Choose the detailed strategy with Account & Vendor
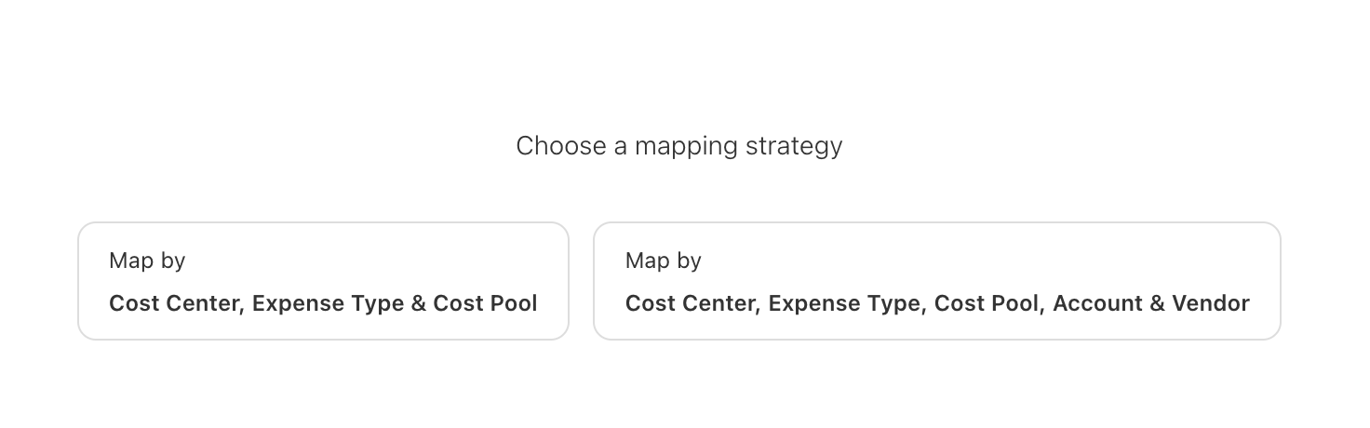The height and width of the screenshot is (428, 1370). tap(936, 281)
